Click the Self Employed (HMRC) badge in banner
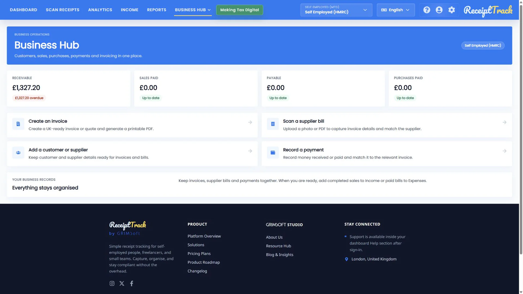 pyautogui.click(x=483, y=45)
